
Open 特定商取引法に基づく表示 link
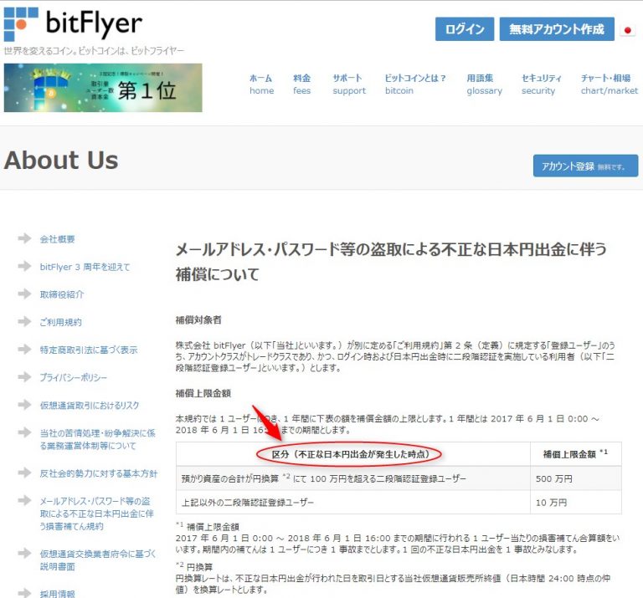point(89,350)
